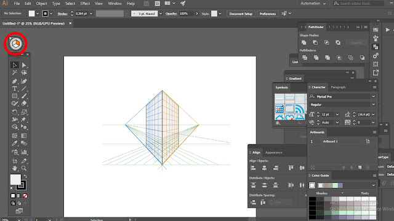
Task: Click the Minus Front shape mode icon
Action: tap(315, 42)
